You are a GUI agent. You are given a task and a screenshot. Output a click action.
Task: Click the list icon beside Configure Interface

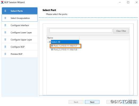(5, 25)
